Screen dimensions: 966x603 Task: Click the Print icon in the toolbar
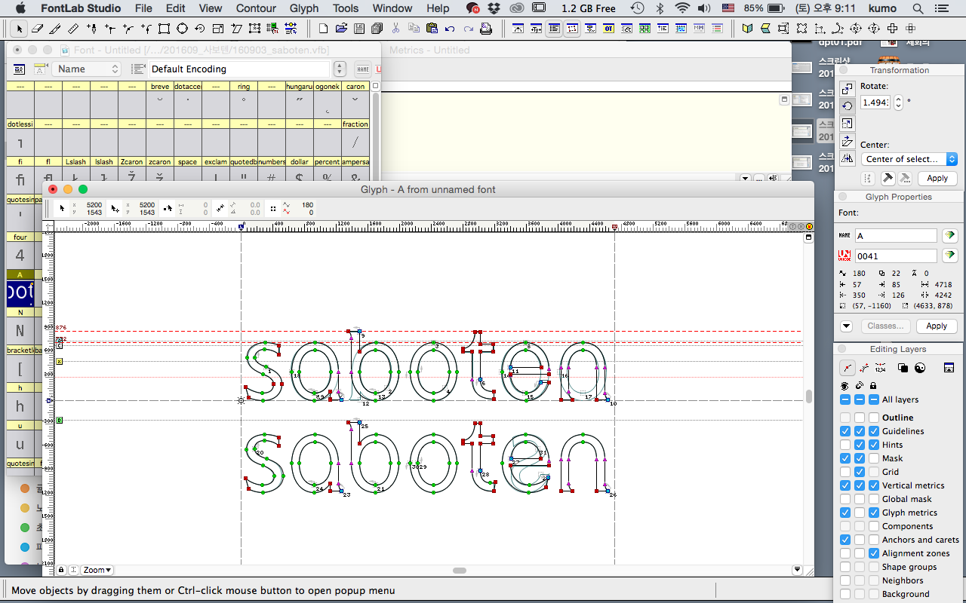(x=487, y=28)
